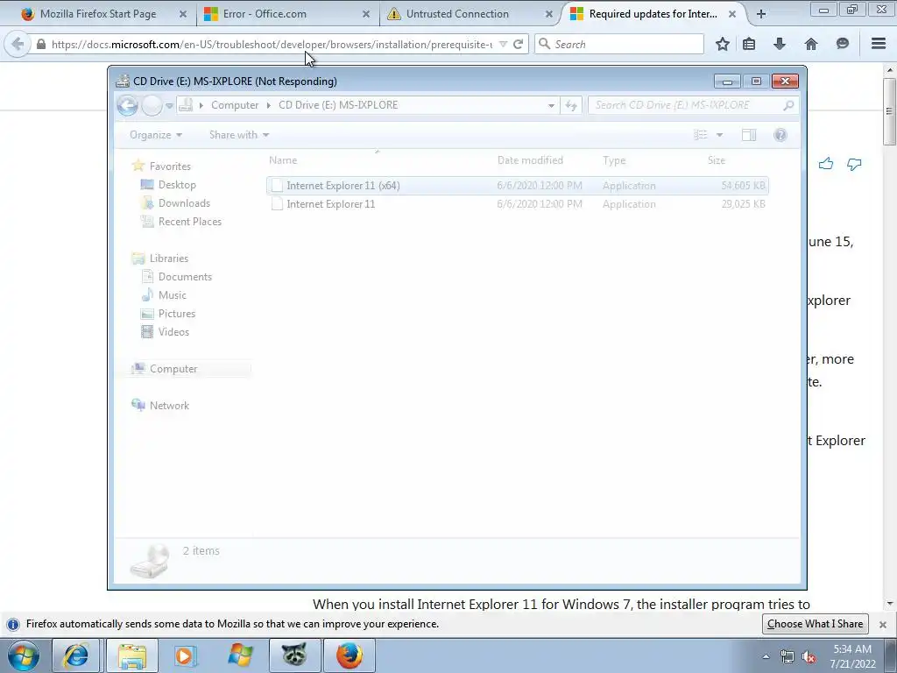Click Explorer window back navigation button
Viewport: 897px width, 673px height.
(x=128, y=105)
